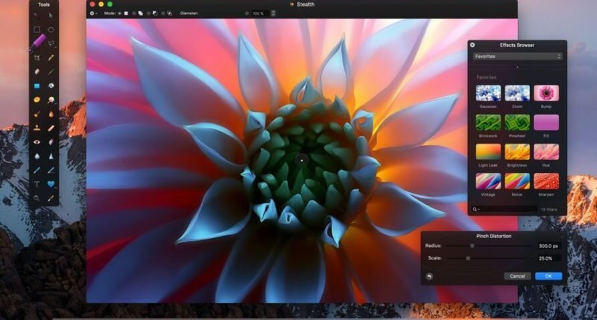Click Cancel in Pinch Distortion panel

[517, 276]
